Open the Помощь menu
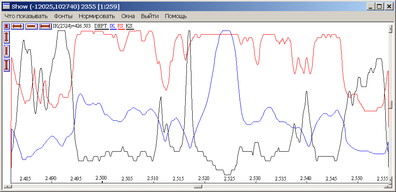This screenshot has width=396, height=192. (176, 16)
